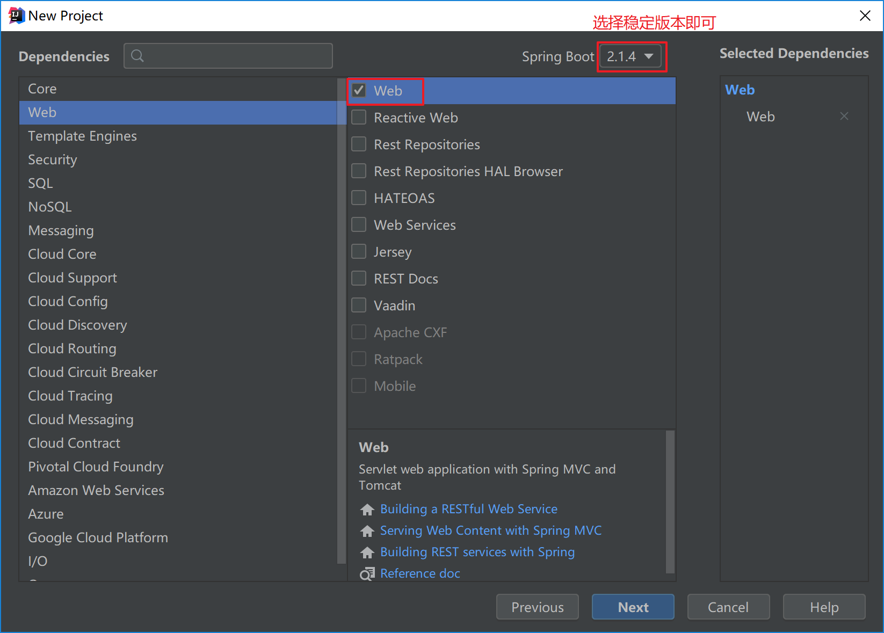Open the Amazon Web Services category
884x633 pixels.
pos(178,490)
